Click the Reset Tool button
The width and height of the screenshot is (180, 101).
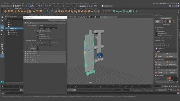coord(53,20)
